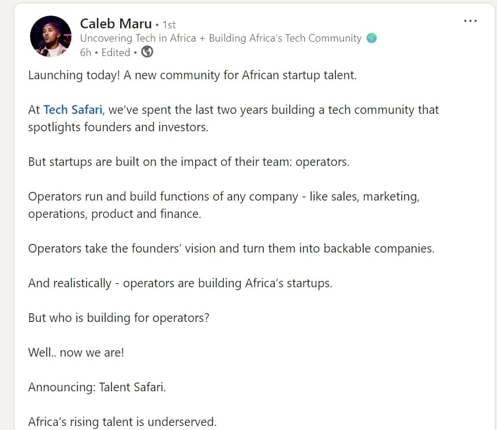Click 'But who is building for operators?'

(x=118, y=318)
